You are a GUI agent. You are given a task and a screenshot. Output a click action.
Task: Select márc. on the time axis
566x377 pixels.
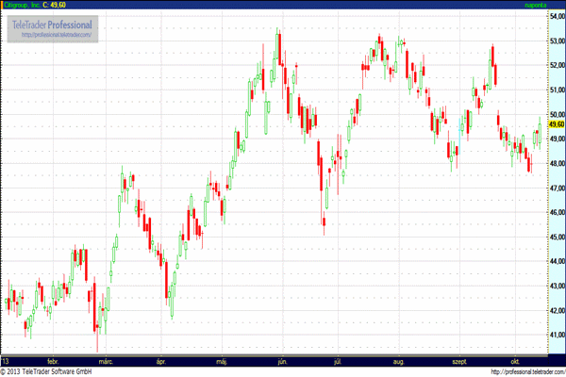107,360
